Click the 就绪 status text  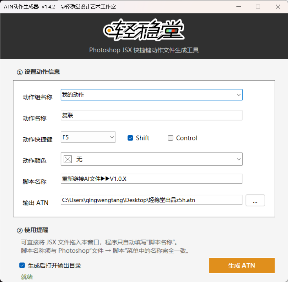coord(27,277)
